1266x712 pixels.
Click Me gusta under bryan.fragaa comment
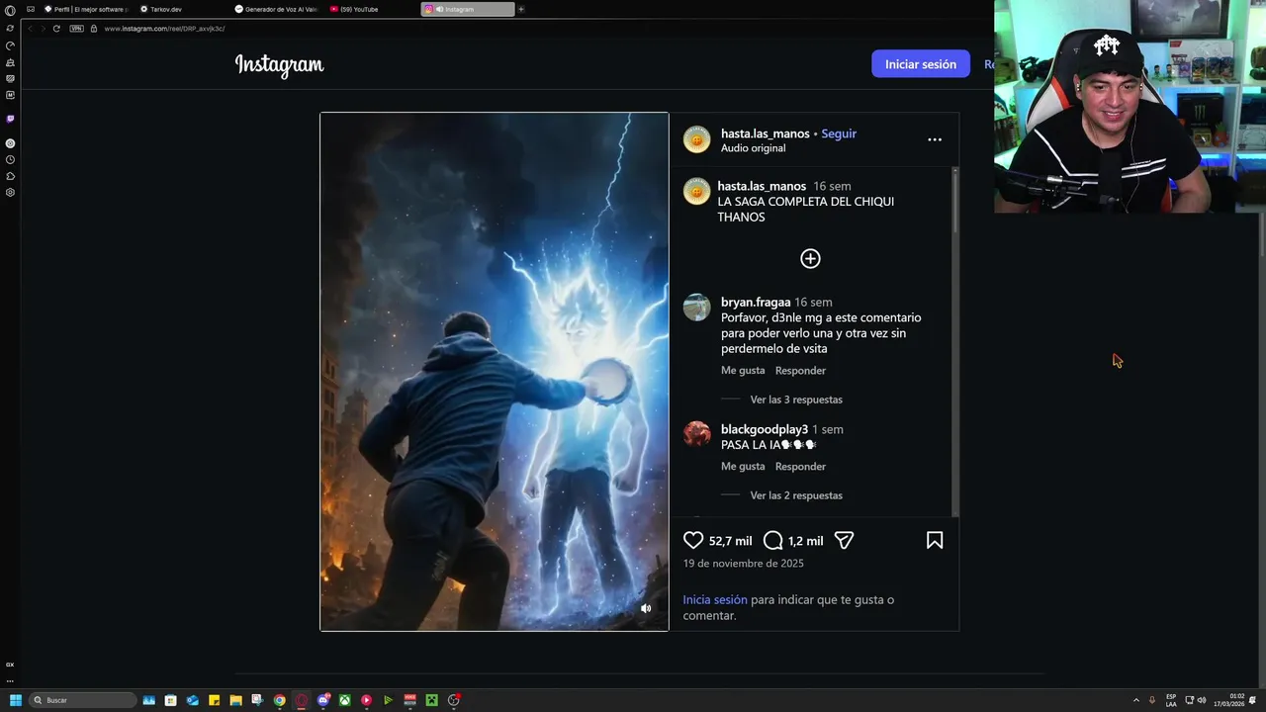[x=743, y=371]
